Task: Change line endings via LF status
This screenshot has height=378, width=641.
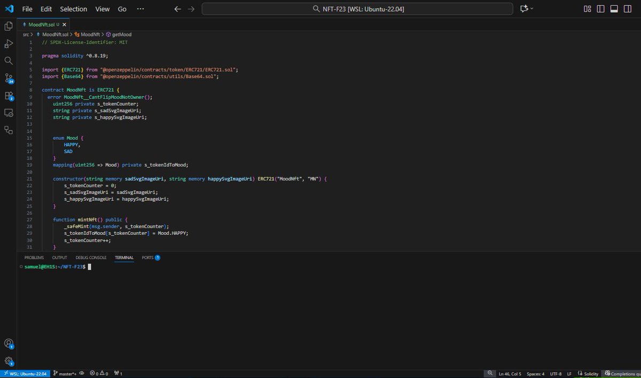Action: pos(569,374)
